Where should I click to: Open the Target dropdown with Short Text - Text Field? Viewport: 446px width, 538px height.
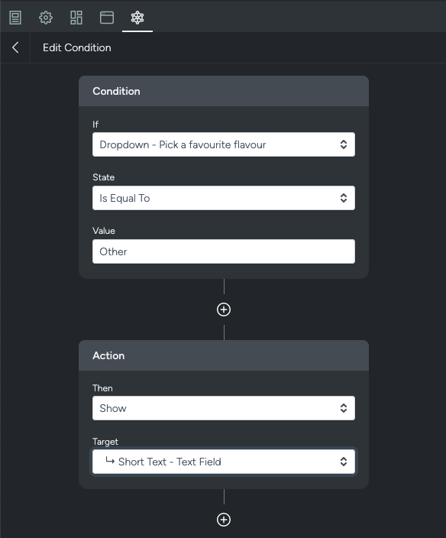click(x=224, y=462)
